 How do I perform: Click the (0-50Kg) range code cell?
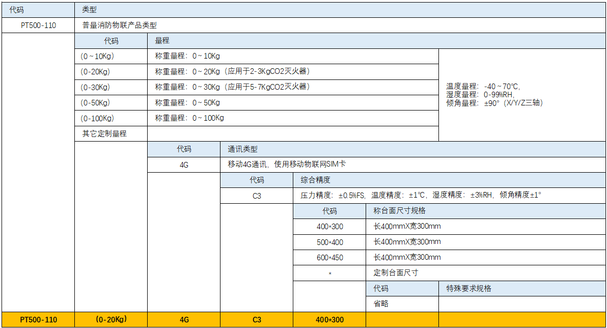coord(111,103)
